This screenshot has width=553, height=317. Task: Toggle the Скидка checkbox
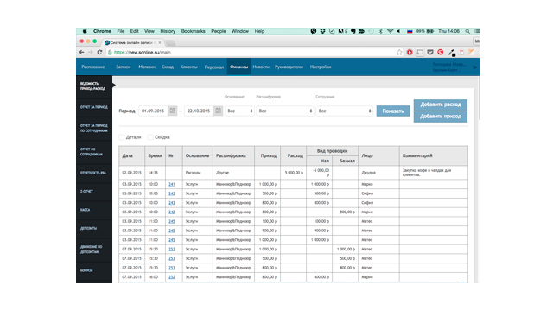[x=150, y=137]
